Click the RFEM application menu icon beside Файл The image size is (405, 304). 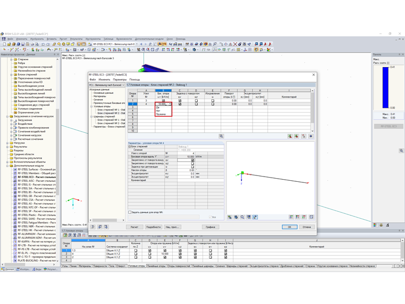pyautogui.click(x=4, y=39)
